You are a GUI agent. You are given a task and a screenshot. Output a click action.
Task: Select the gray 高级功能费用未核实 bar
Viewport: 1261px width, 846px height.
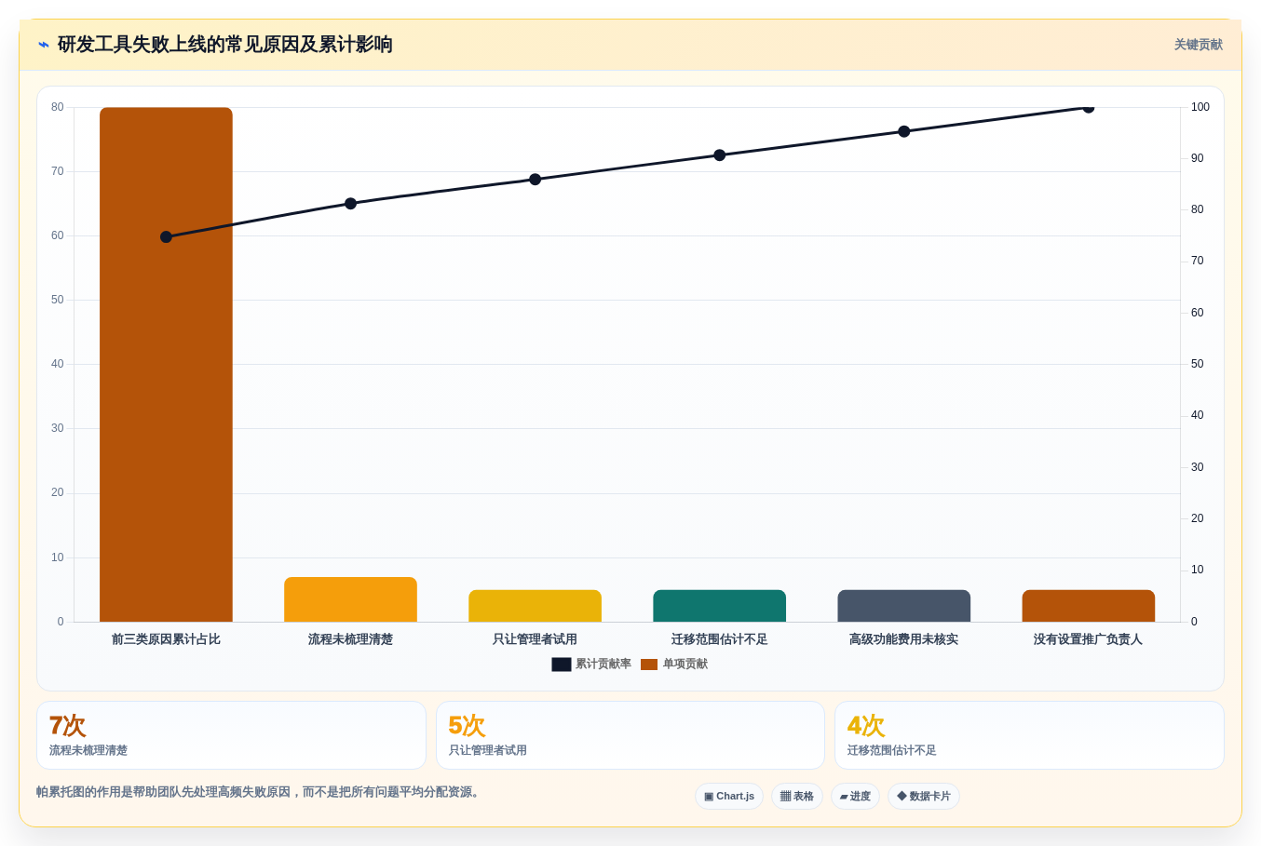pyautogui.click(x=903, y=606)
